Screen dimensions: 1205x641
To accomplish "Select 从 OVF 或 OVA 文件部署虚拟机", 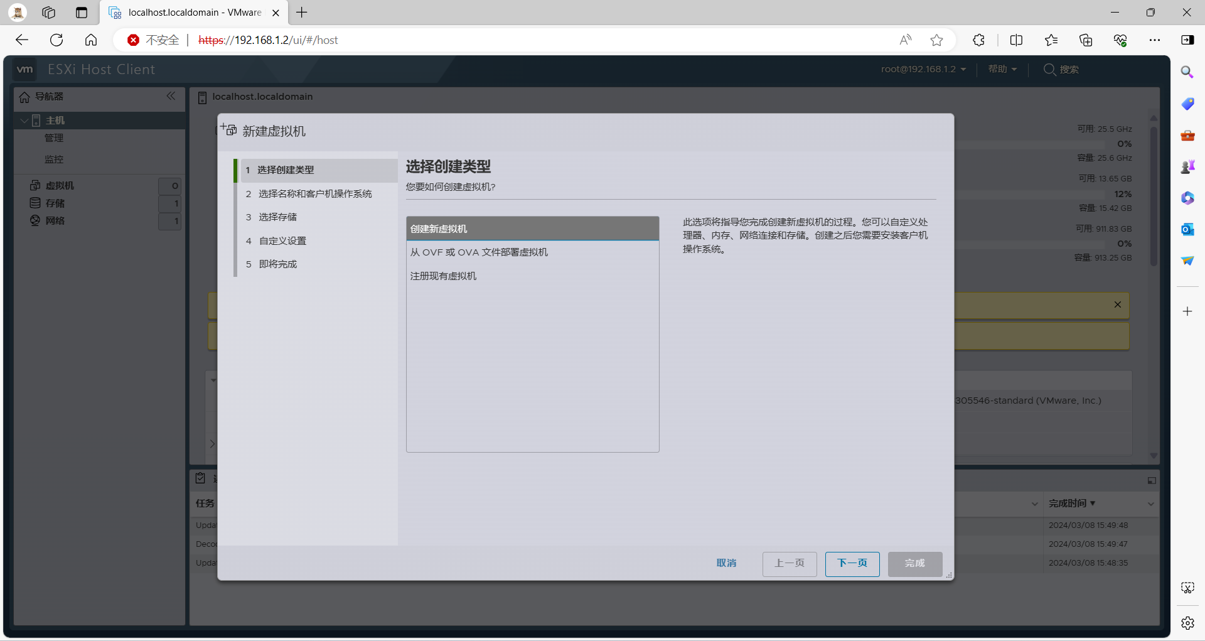I will [x=479, y=252].
